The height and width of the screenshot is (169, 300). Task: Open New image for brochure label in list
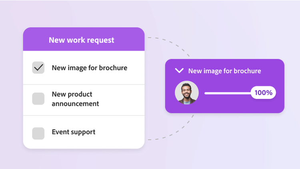pyautogui.click(x=89, y=68)
